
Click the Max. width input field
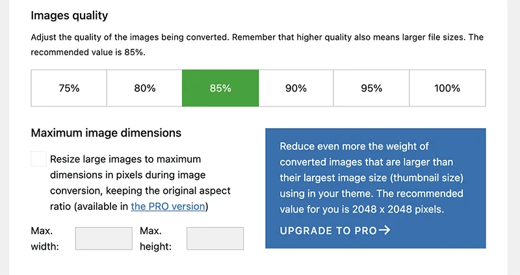pyautogui.click(x=104, y=239)
